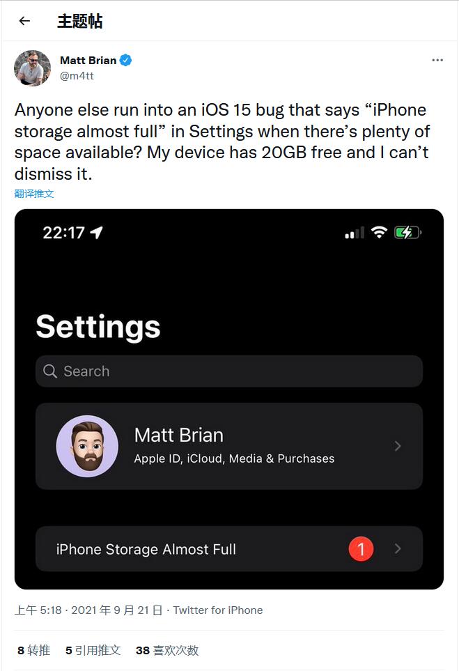Click the Wi-Fi icon in the screenshot
This screenshot has width=459, height=671.
pyautogui.click(x=379, y=232)
